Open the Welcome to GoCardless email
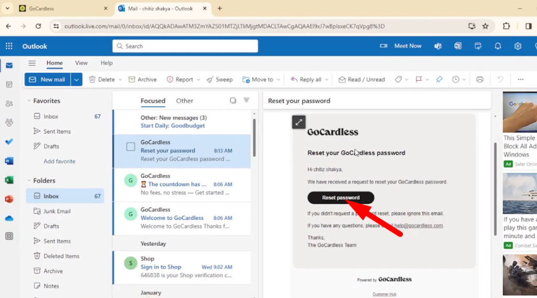537x298 pixels. coord(182,218)
